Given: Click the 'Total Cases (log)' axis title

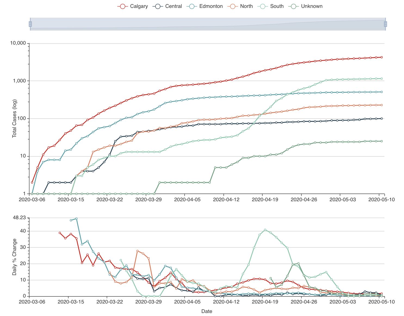Looking at the screenshot, I should coord(14,119).
